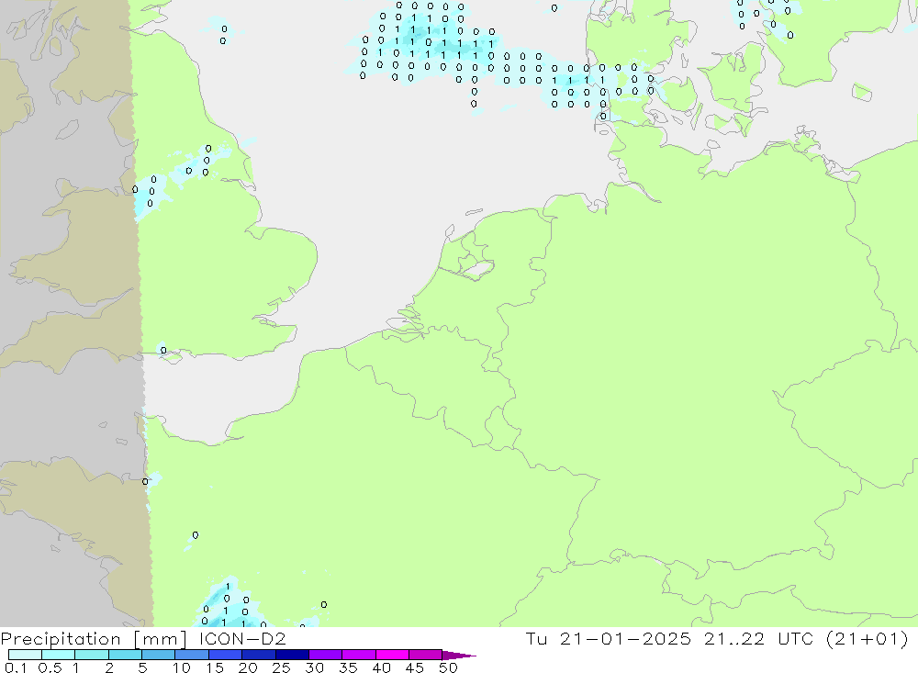Viewport: 918px width, 673px height.
Task: Pick the swatch between 45 and 50
Action: [x=425, y=655]
